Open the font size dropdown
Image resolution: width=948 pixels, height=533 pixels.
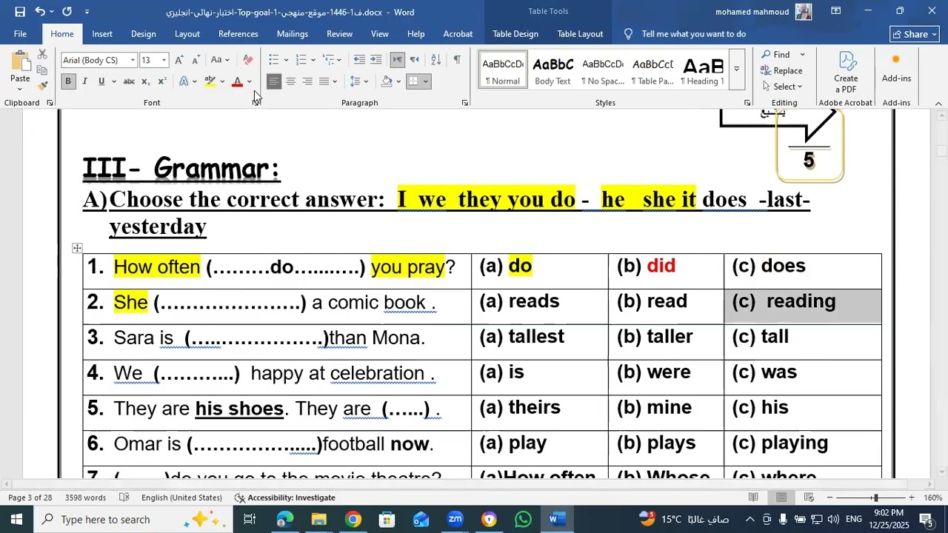tap(164, 60)
